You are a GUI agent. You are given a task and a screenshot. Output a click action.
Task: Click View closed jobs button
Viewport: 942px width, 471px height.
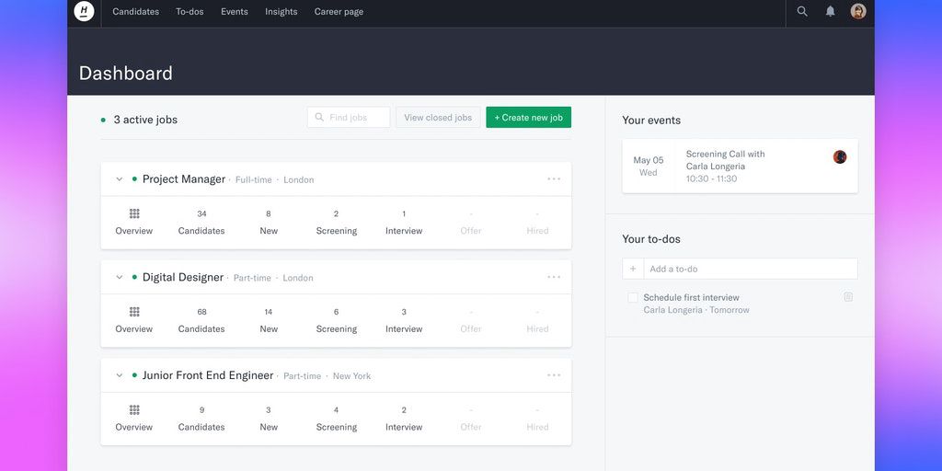[438, 118]
